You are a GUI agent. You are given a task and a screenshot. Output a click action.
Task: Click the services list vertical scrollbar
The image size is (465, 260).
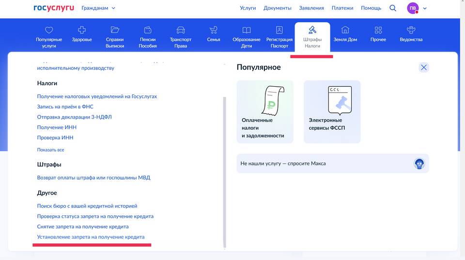coord(224,169)
